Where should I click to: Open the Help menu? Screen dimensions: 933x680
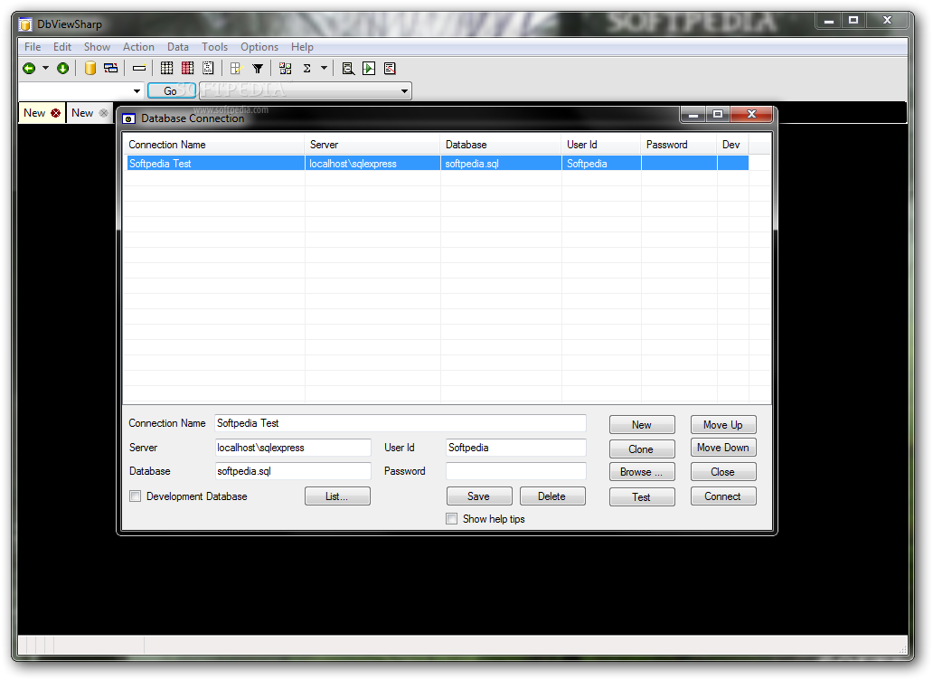(302, 47)
